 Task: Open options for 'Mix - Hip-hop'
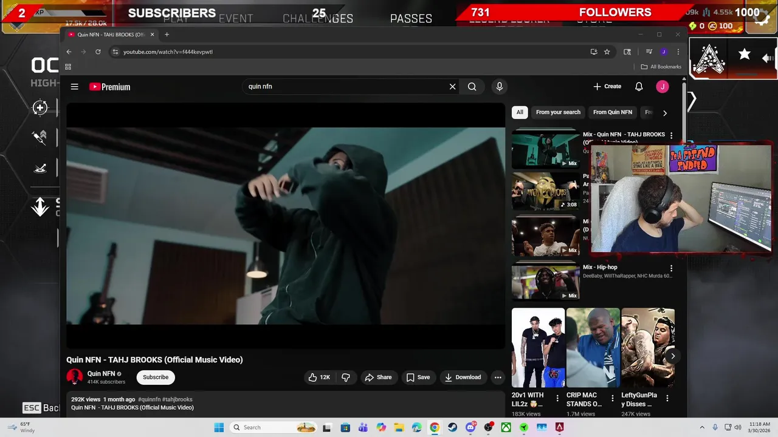671,268
